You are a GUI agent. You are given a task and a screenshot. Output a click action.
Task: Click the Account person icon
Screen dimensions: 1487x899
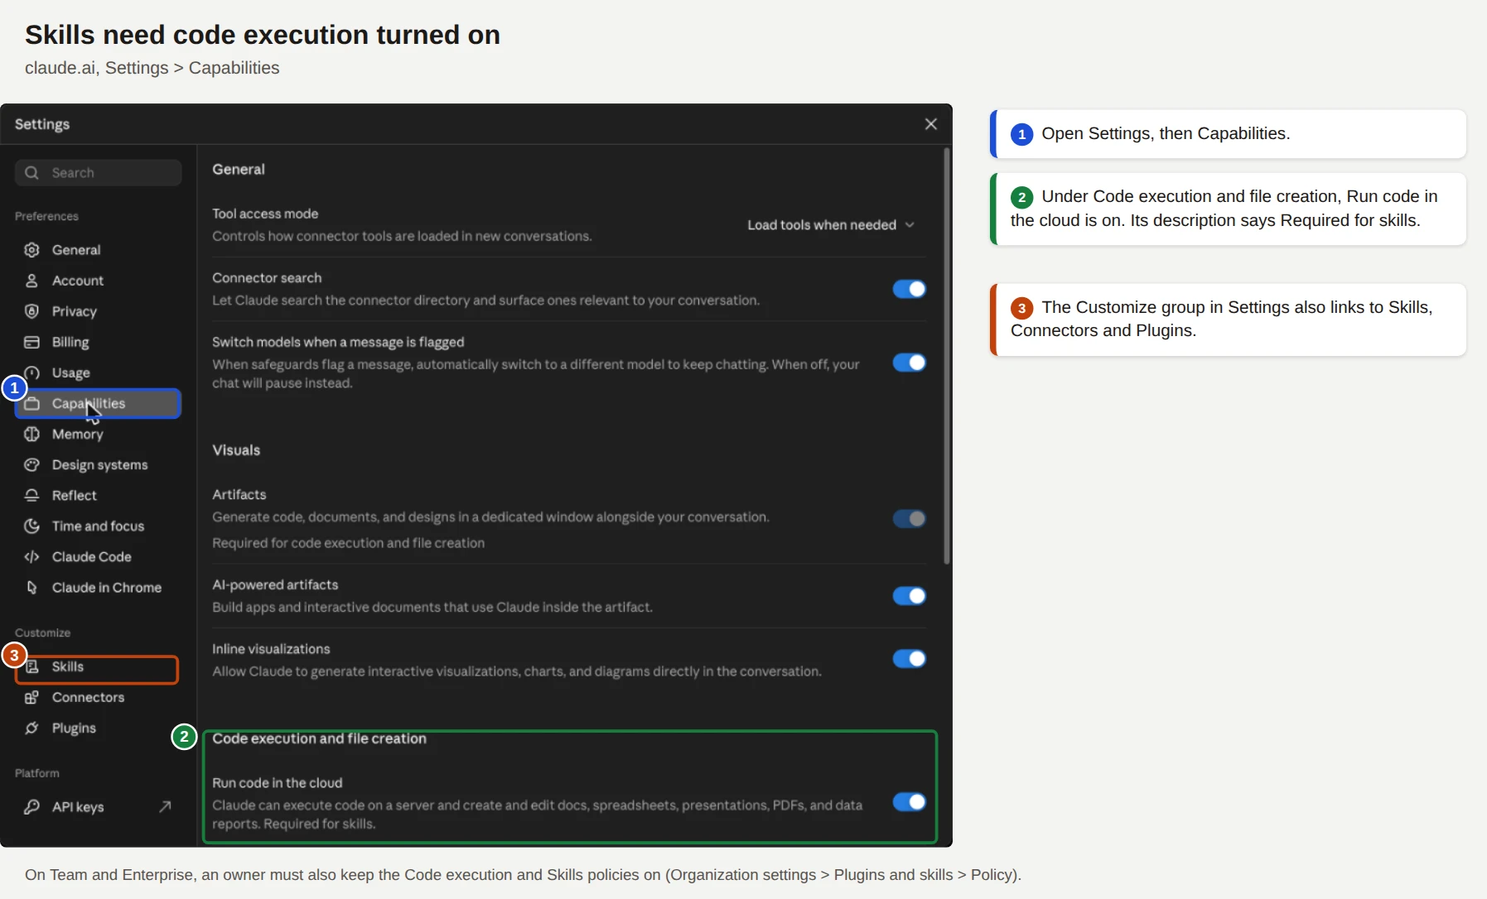click(x=32, y=281)
